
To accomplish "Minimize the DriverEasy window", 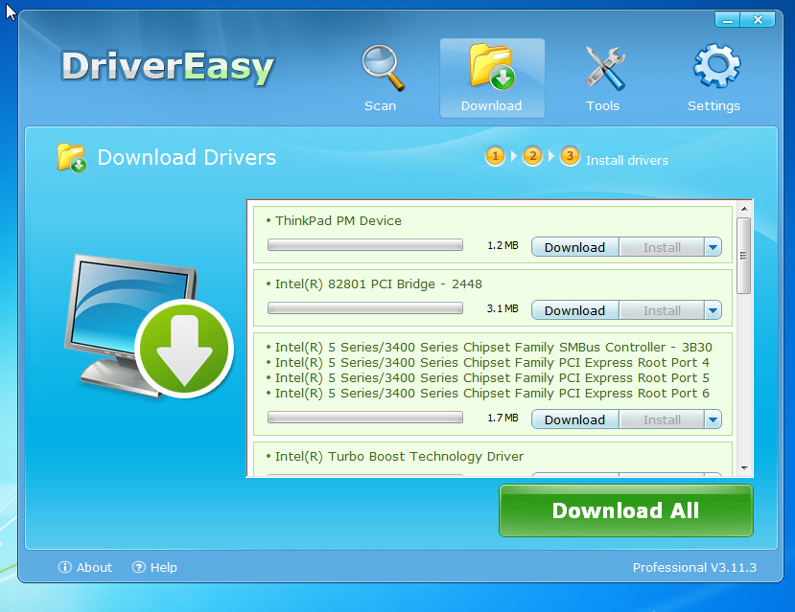I will click(x=728, y=20).
